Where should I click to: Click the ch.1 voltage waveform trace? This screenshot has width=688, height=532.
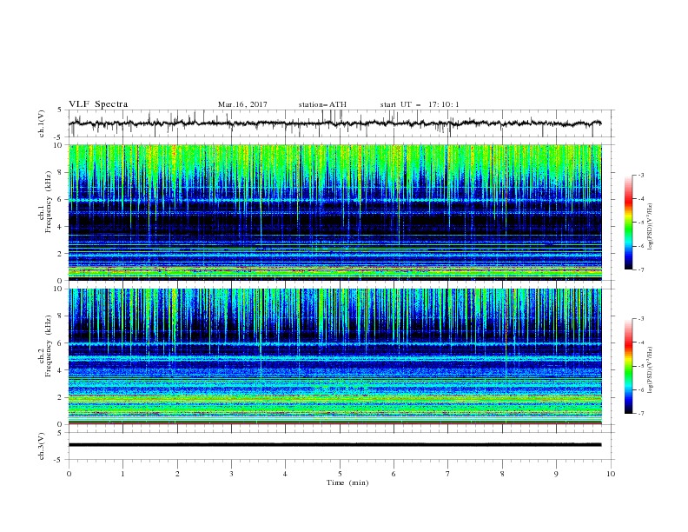pyautogui.click(x=334, y=123)
